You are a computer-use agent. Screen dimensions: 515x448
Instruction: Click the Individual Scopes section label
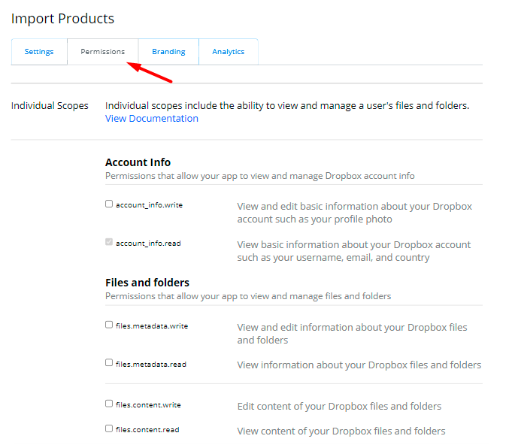click(50, 106)
